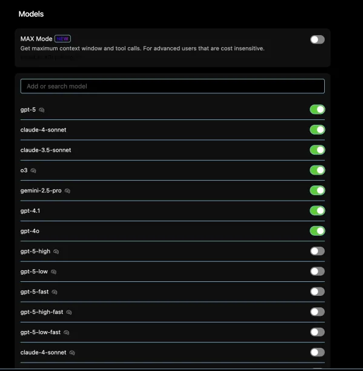Click the NEW badge beside MAX Mode
Image resolution: width=363 pixels, height=371 pixels.
tap(62, 39)
